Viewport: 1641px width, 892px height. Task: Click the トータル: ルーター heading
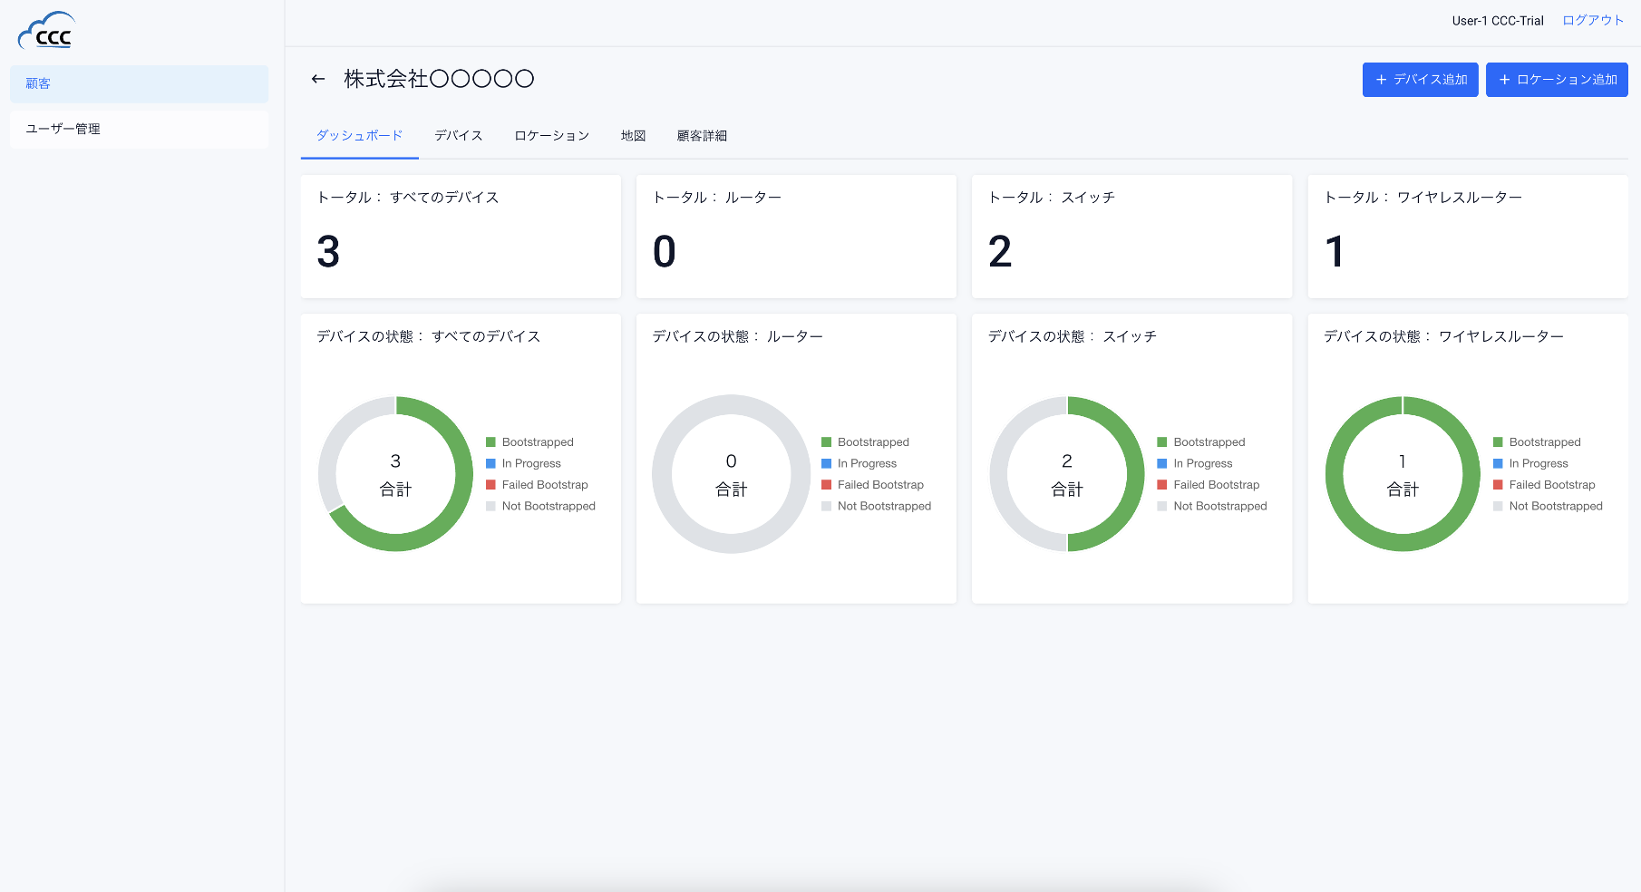(x=717, y=198)
